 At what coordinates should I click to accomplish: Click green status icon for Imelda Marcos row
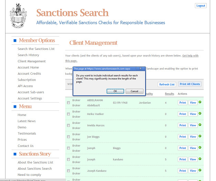pos(200,125)
